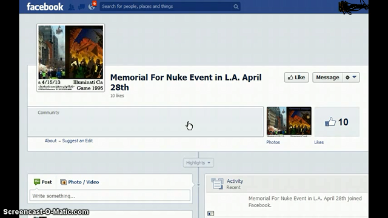Select the Photo / Video tab

(x=79, y=182)
